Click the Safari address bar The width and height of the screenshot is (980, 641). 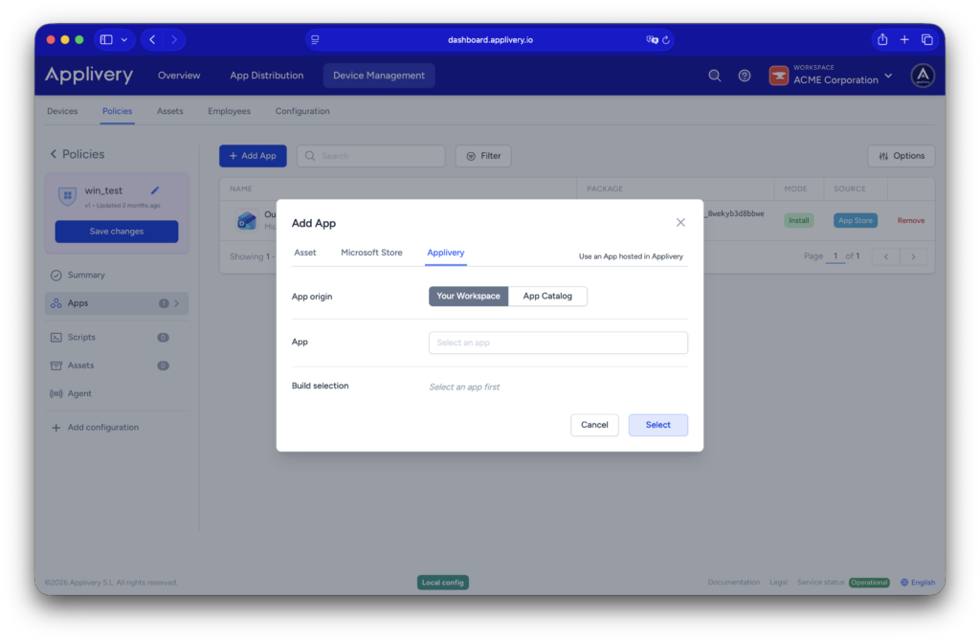[490, 40]
